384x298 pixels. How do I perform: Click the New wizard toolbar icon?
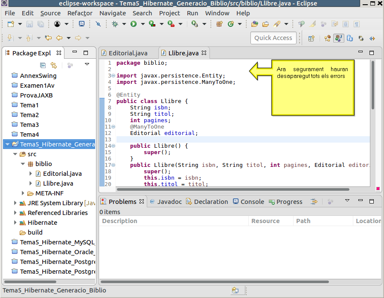(11, 24)
